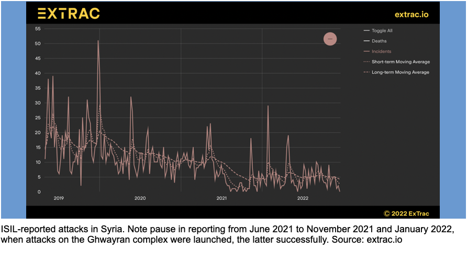The width and height of the screenshot is (467, 272).
Task: Toggle All series in the legend
Action: coord(382,30)
